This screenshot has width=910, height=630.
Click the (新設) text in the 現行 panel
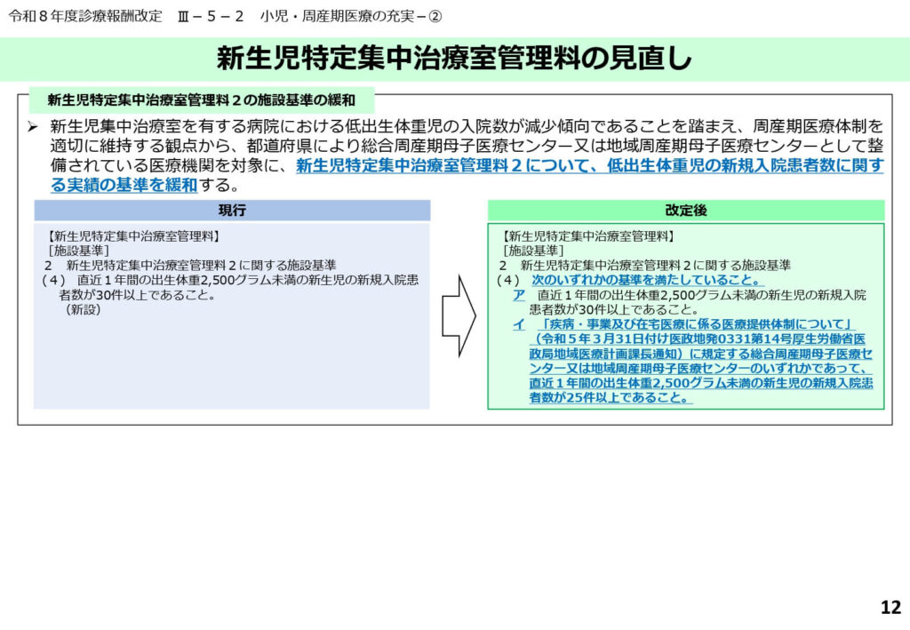tap(83, 310)
